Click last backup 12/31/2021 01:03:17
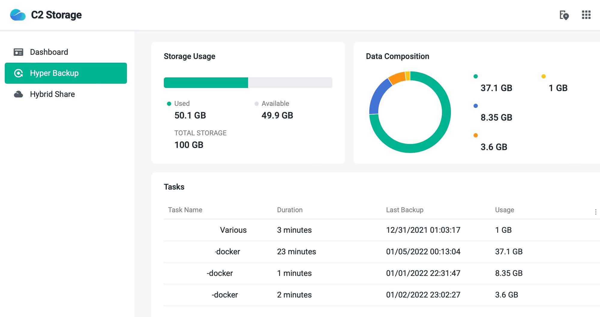The height and width of the screenshot is (317, 600). click(423, 230)
